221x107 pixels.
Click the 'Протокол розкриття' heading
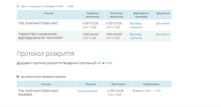[x=45, y=54]
